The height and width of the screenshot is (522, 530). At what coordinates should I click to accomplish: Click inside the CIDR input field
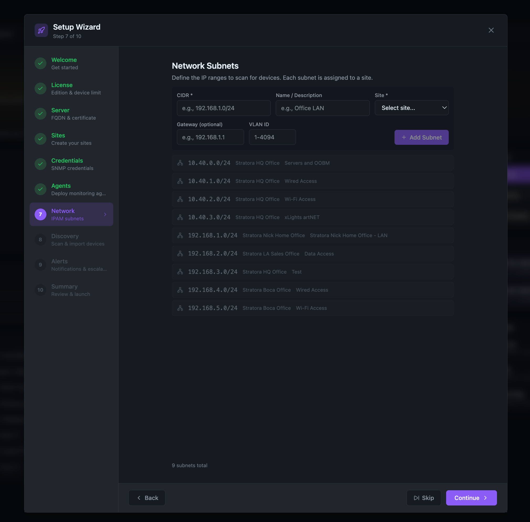coord(224,108)
